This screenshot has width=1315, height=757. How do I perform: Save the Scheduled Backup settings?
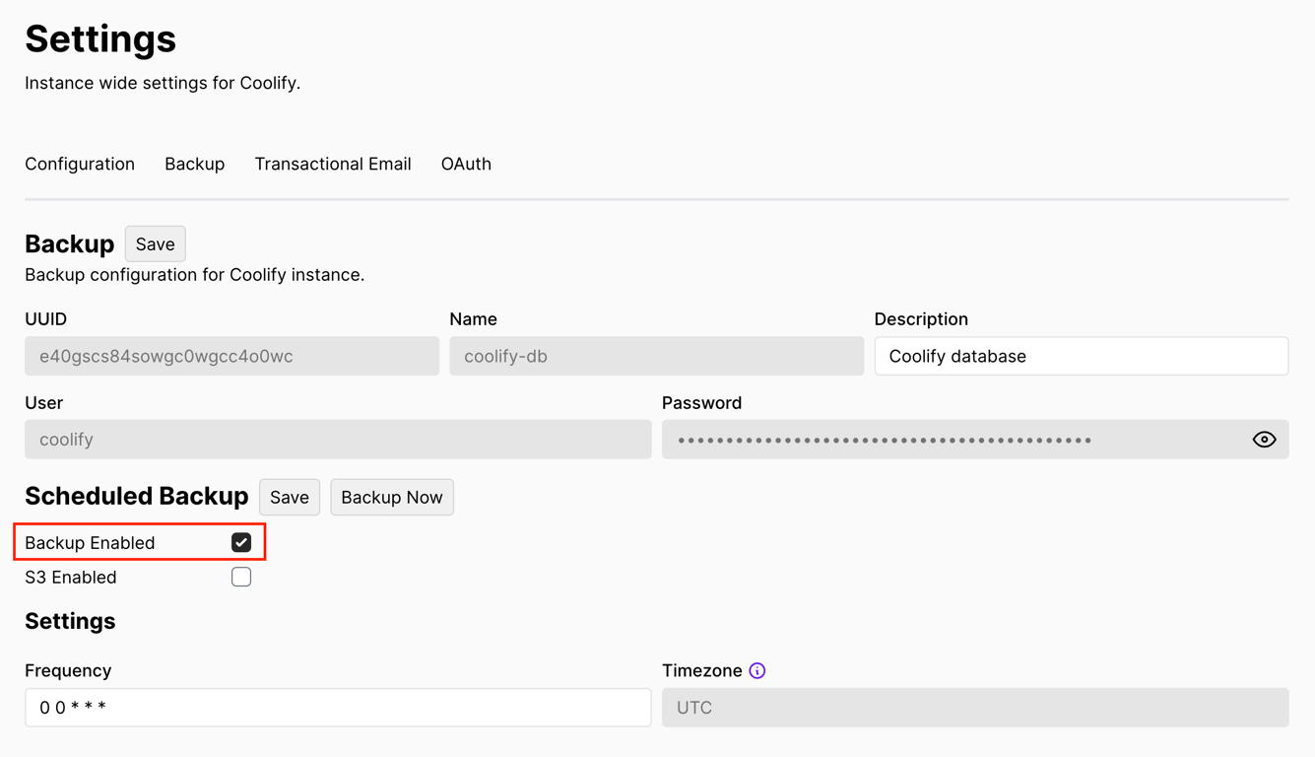pos(289,497)
